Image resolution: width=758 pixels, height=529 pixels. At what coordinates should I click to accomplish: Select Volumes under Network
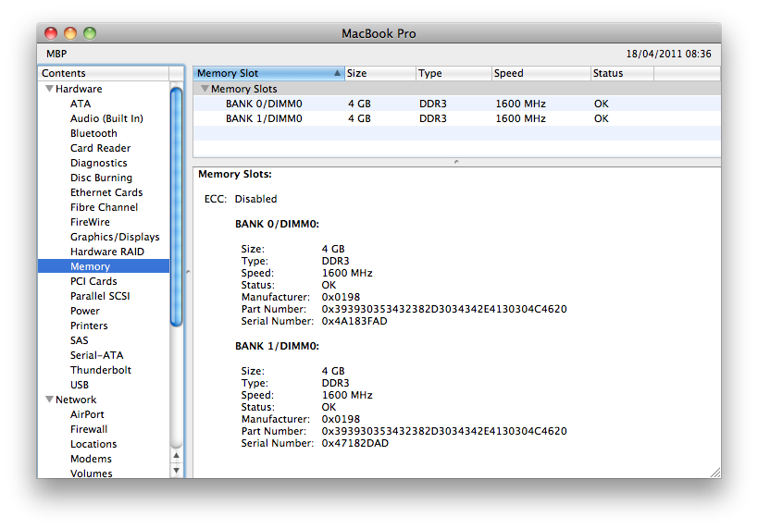point(92,474)
